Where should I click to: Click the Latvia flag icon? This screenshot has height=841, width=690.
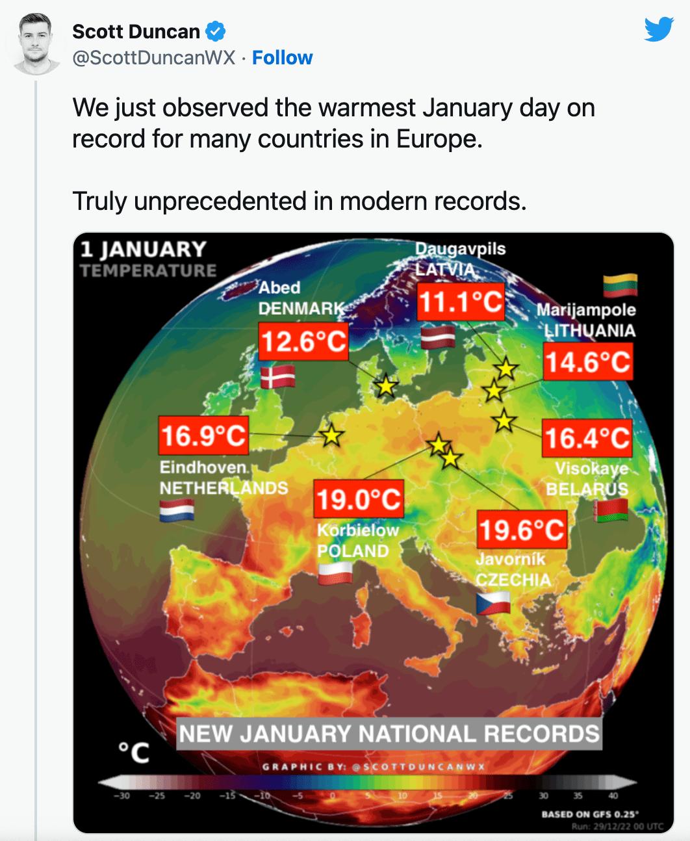[x=437, y=337]
